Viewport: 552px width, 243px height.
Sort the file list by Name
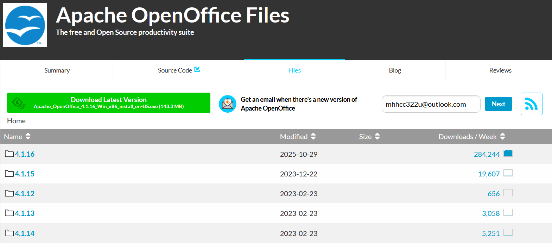pos(17,137)
